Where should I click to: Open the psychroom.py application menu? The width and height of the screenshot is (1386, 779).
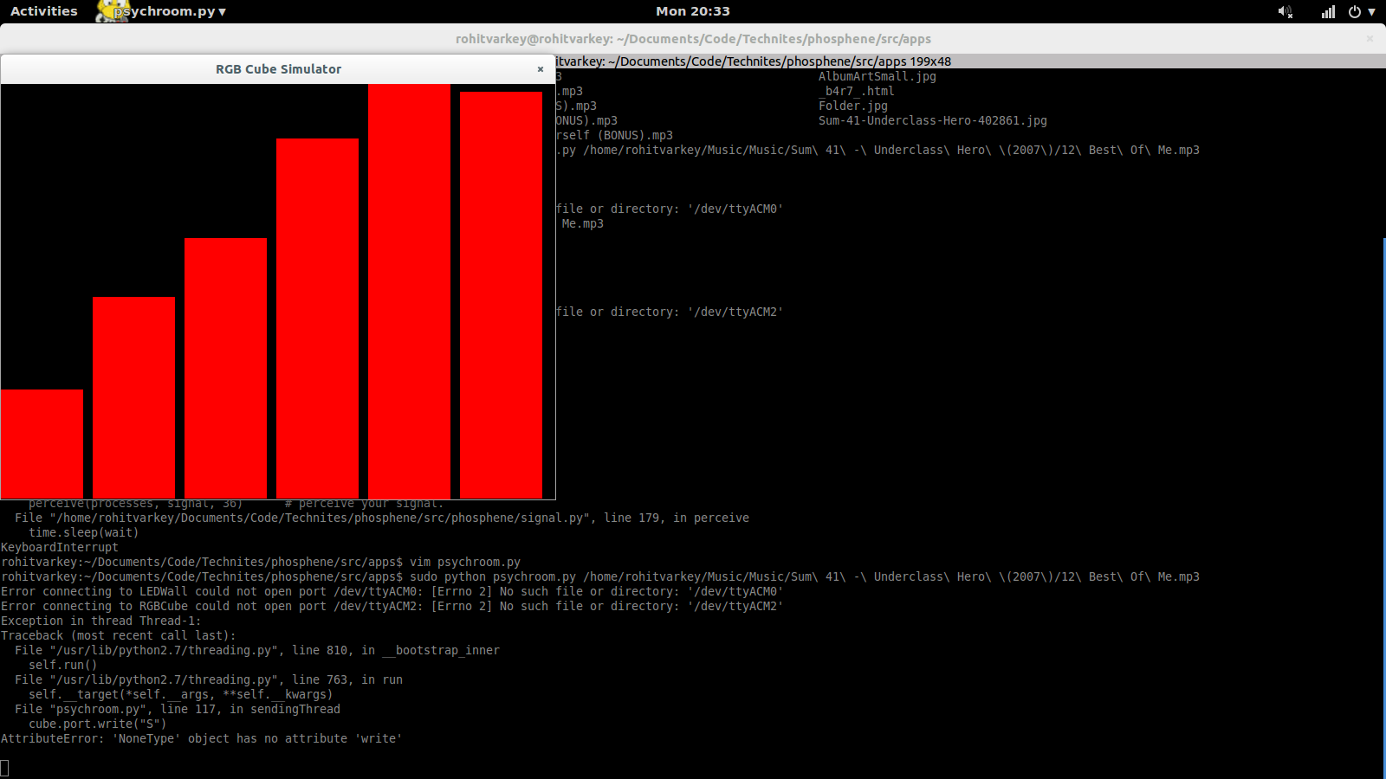170,11
